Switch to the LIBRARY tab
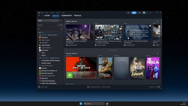Viewport: 188px width, 106px height. tap(56, 16)
